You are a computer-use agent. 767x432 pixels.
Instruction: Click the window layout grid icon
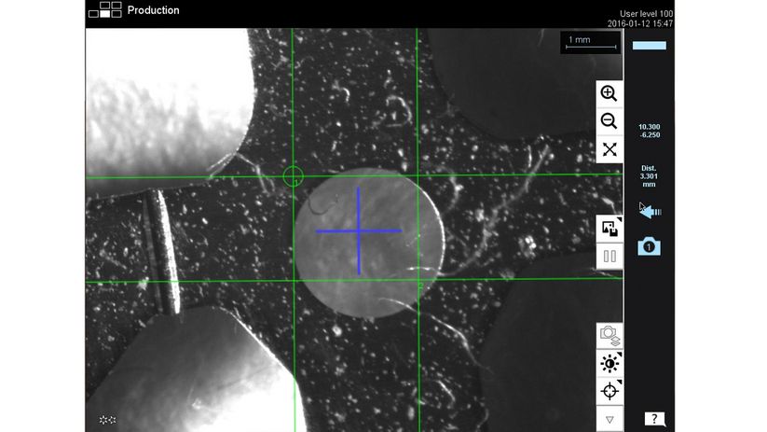(x=104, y=10)
